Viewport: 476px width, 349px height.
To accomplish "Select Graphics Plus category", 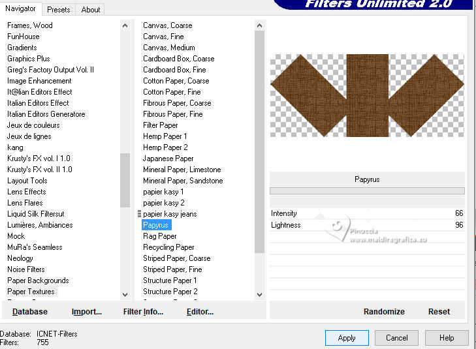I will click(29, 59).
